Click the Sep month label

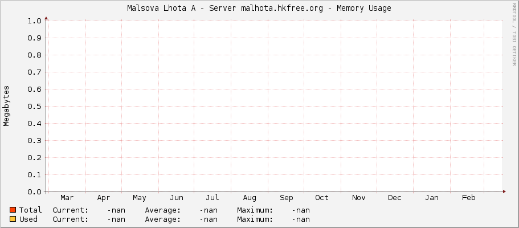coord(287,198)
